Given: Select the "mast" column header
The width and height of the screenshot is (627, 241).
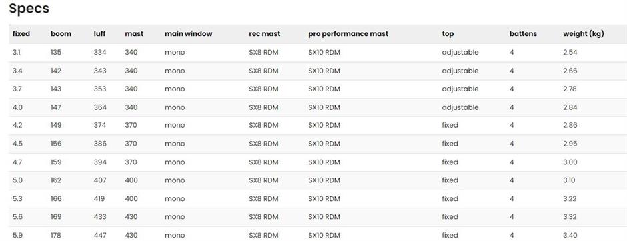Looking at the screenshot, I should tap(134, 34).
